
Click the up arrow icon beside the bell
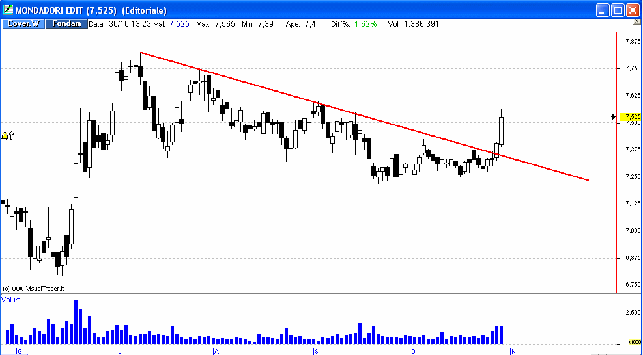(x=12, y=135)
